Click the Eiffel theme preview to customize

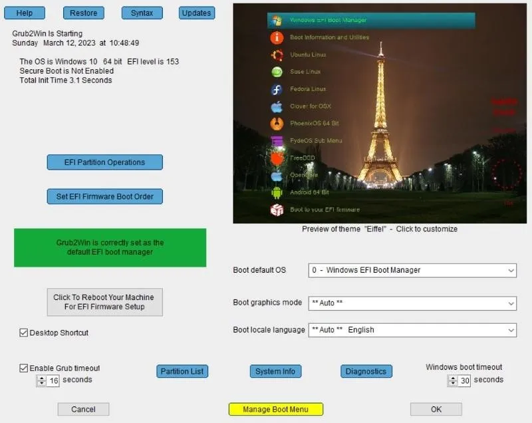[x=380, y=113]
